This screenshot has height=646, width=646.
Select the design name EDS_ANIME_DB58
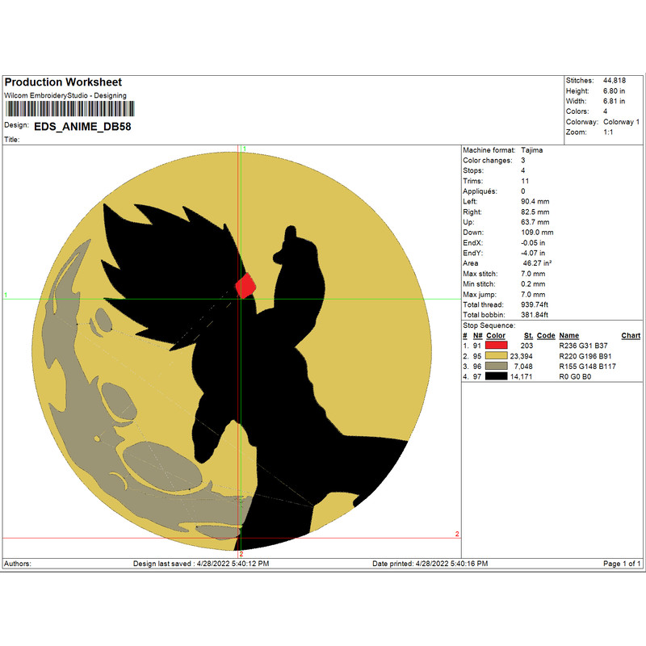(82, 127)
